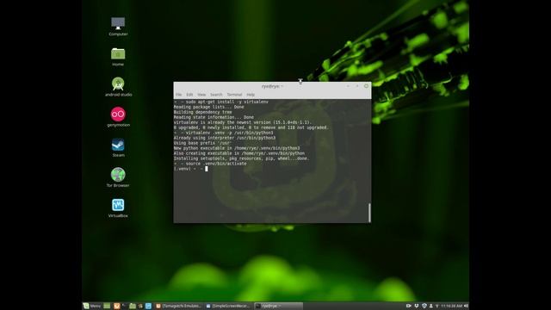Click the "Reading state information... Done" line

214,117
